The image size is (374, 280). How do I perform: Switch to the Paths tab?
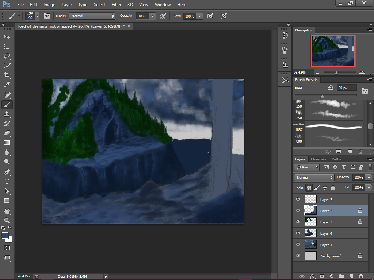point(336,159)
